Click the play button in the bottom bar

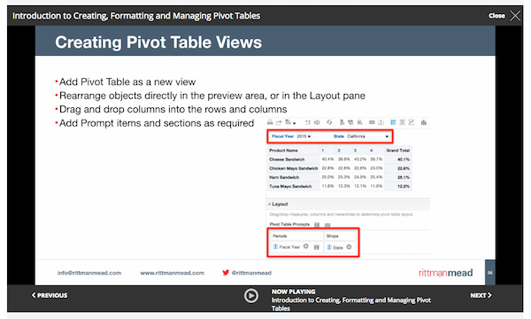click(x=251, y=296)
